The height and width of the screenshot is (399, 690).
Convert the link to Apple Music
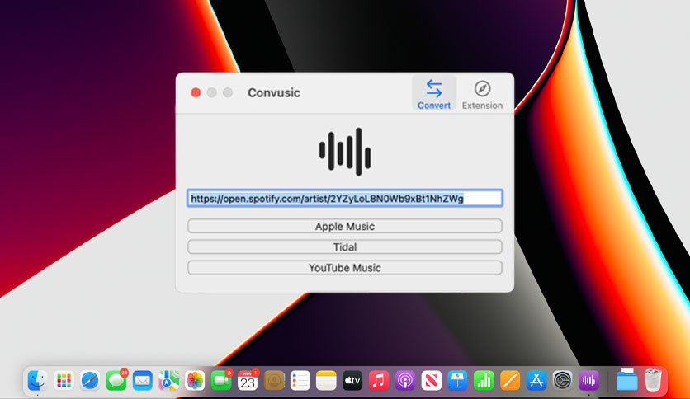[344, 227]
